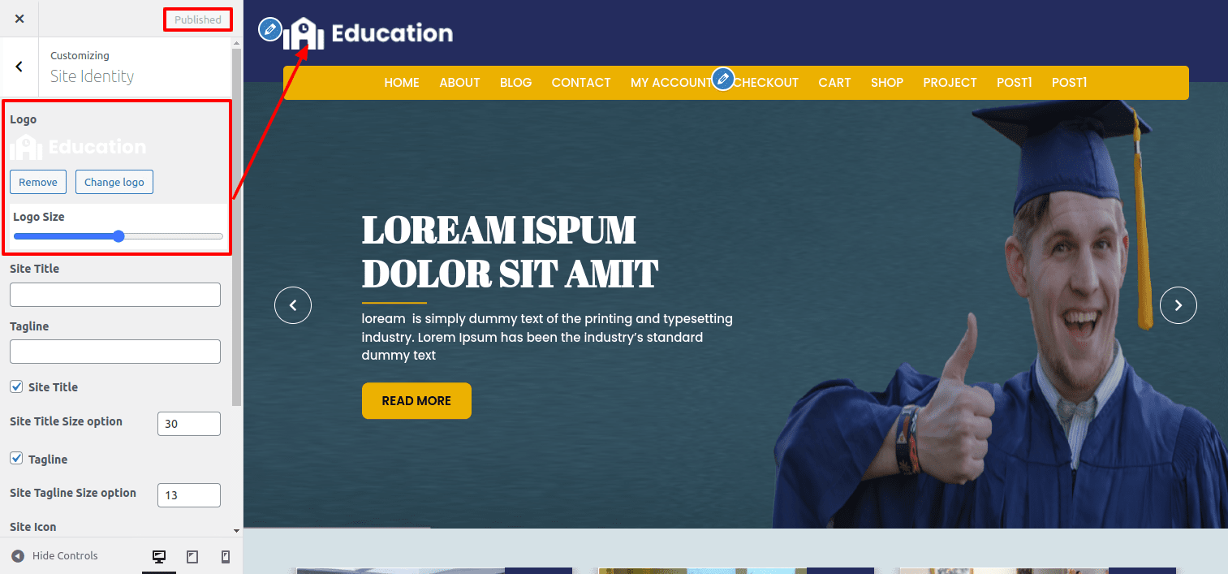Uncheck the Tagline checkbox

point(16,459)
